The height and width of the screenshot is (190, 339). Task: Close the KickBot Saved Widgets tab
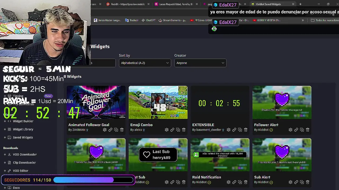293,4
